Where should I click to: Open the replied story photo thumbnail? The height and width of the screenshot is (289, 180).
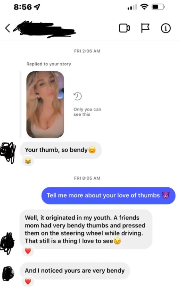45,104
